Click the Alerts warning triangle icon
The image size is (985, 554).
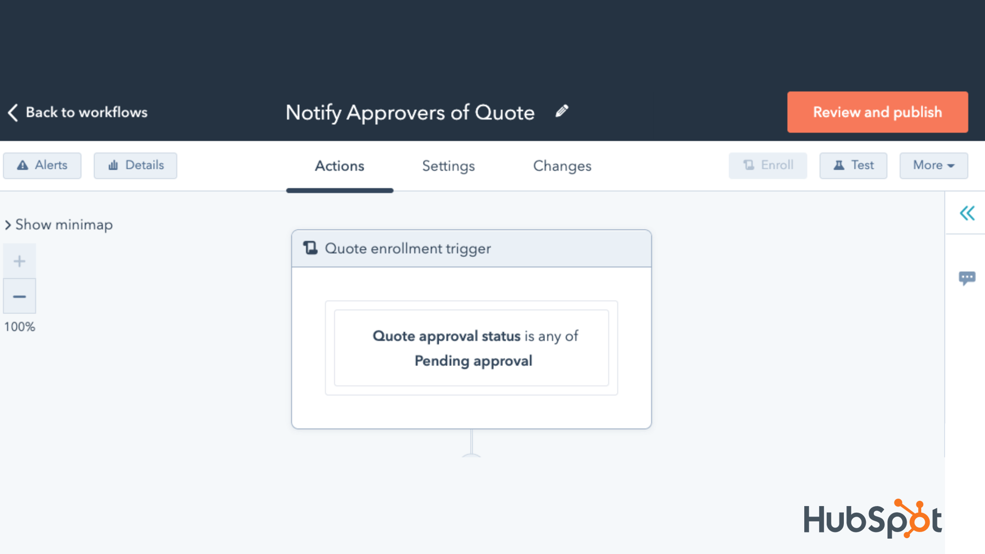23,165
